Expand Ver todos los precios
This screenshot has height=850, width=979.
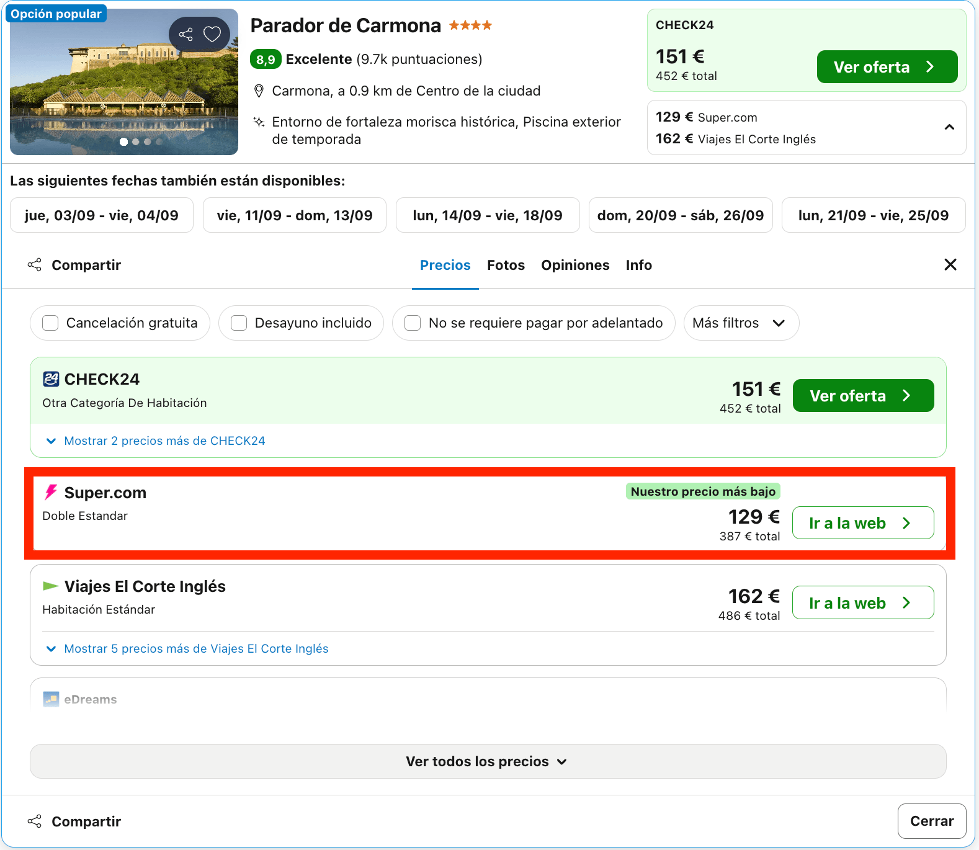488,761
